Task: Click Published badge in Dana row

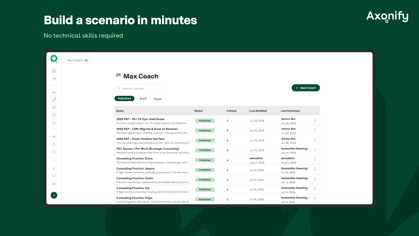Action: 205,160
